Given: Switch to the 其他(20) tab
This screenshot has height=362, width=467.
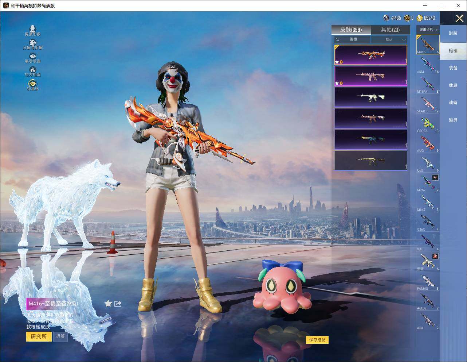Looking at the screenshot, I should coord(390,30).
